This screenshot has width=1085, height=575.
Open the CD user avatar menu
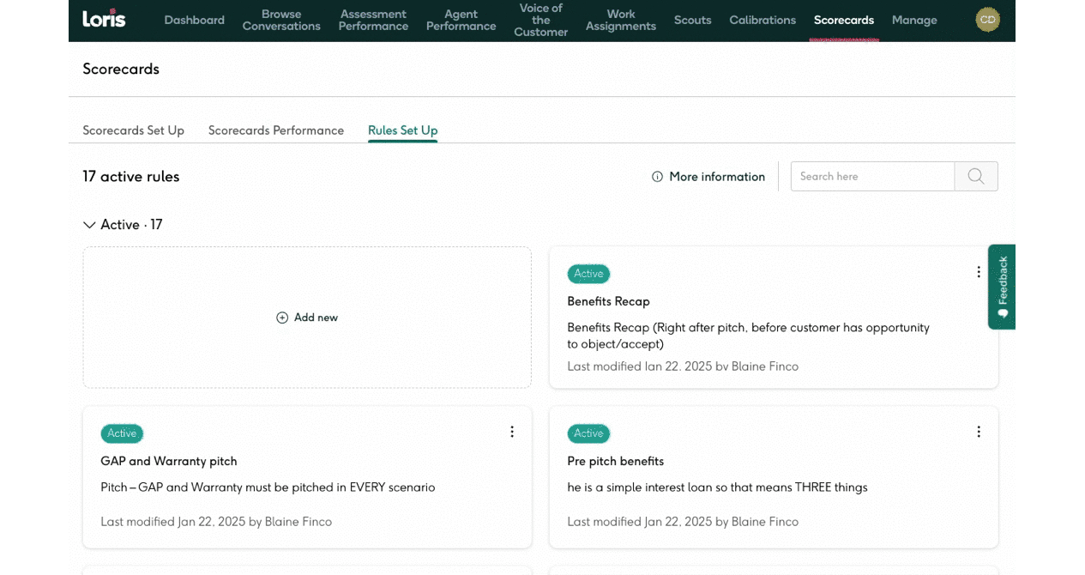(x=987, y=20)
